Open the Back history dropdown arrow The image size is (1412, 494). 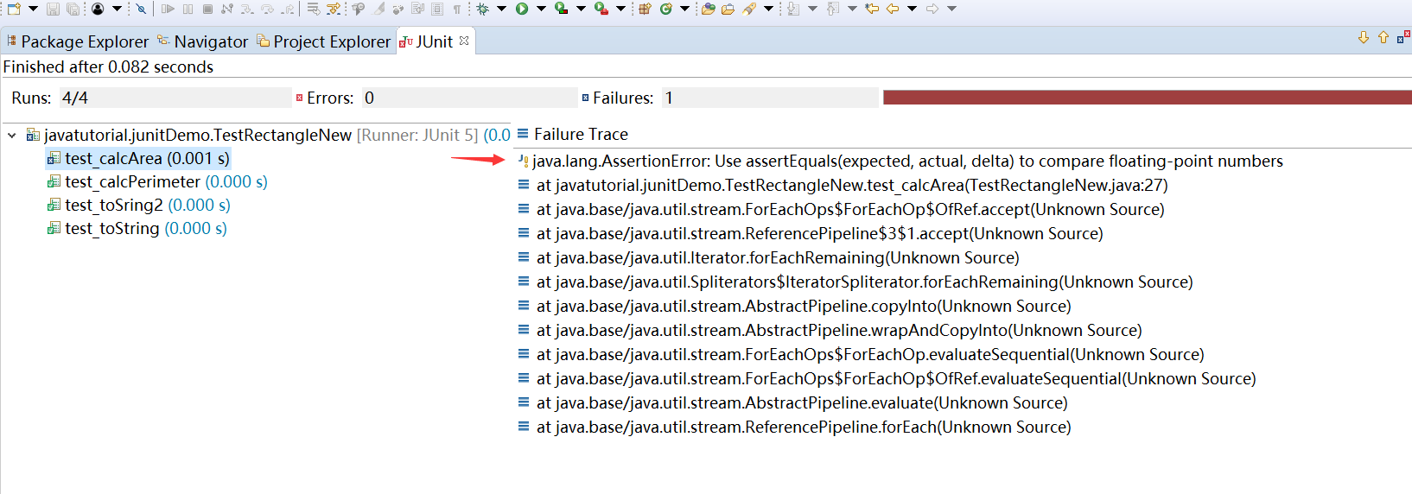[912, 9]
